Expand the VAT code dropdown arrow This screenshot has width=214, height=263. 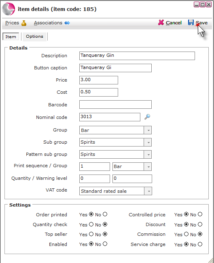(148, 191)
